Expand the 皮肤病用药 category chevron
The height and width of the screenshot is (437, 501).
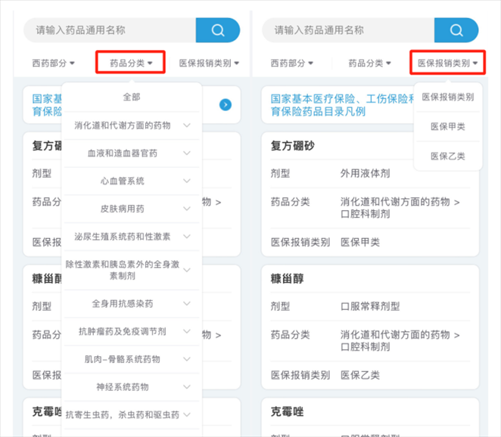point(187,209)
